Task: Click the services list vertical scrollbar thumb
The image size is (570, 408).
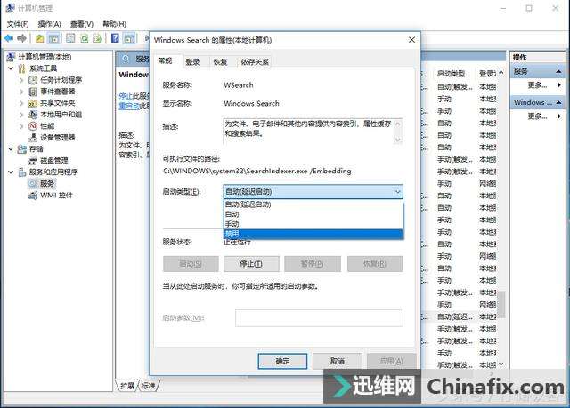Action: 501,305
